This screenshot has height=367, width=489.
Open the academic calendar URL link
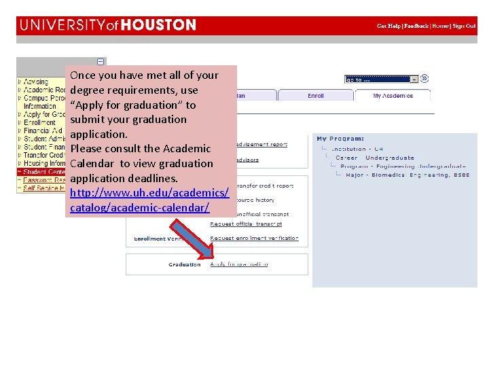[149, 200]
